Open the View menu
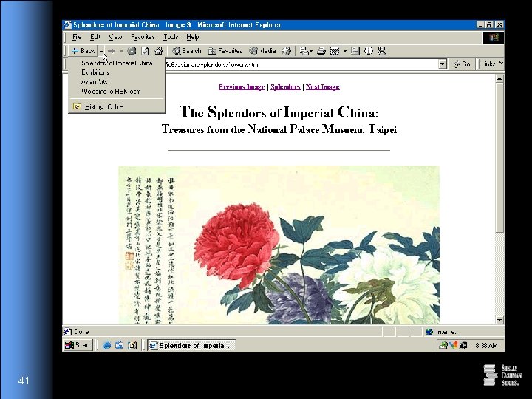This screenshot has height=399, width=532. click(x=115, y=37)
